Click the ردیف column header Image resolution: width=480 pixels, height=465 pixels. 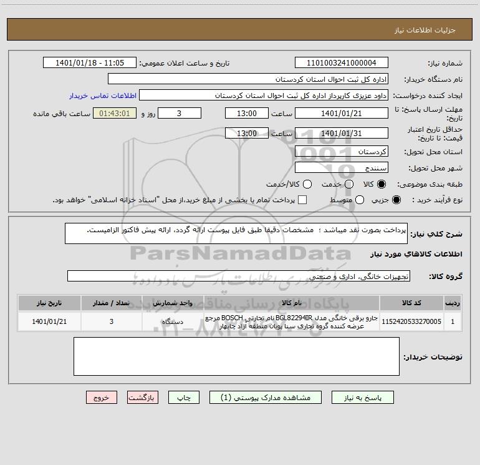(x=453, y=303)
